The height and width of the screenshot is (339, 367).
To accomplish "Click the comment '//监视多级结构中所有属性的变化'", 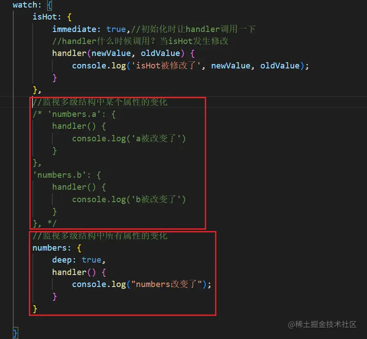I will 100,236.
